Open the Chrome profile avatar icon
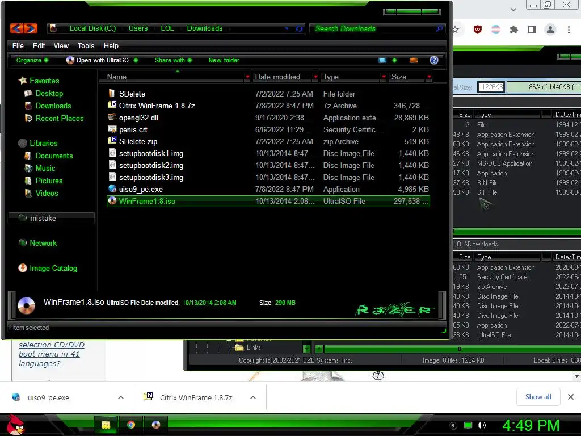Screen dimensions: 581x436 [x=550, y=30]
